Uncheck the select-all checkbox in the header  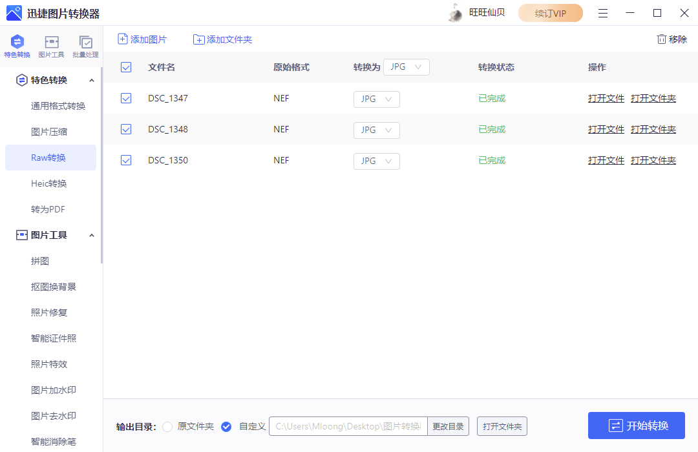[126, 67]
